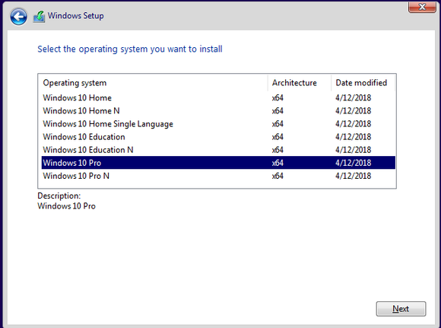Select Windows 10 Home edition
Screen dimensions: 441x328
click(x=218, y=97)
